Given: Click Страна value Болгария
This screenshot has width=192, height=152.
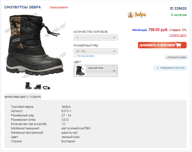Looking at the screenshot, I should 68,141.
